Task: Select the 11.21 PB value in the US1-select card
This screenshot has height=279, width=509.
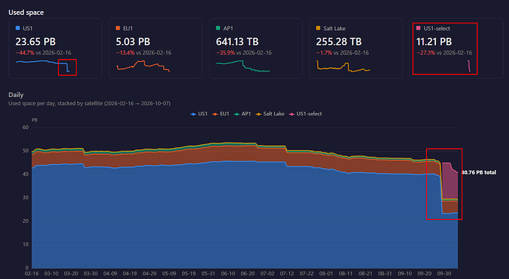Action: [434, 42]
